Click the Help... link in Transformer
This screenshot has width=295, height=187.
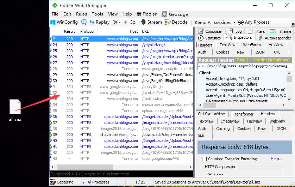pos(276,159)
